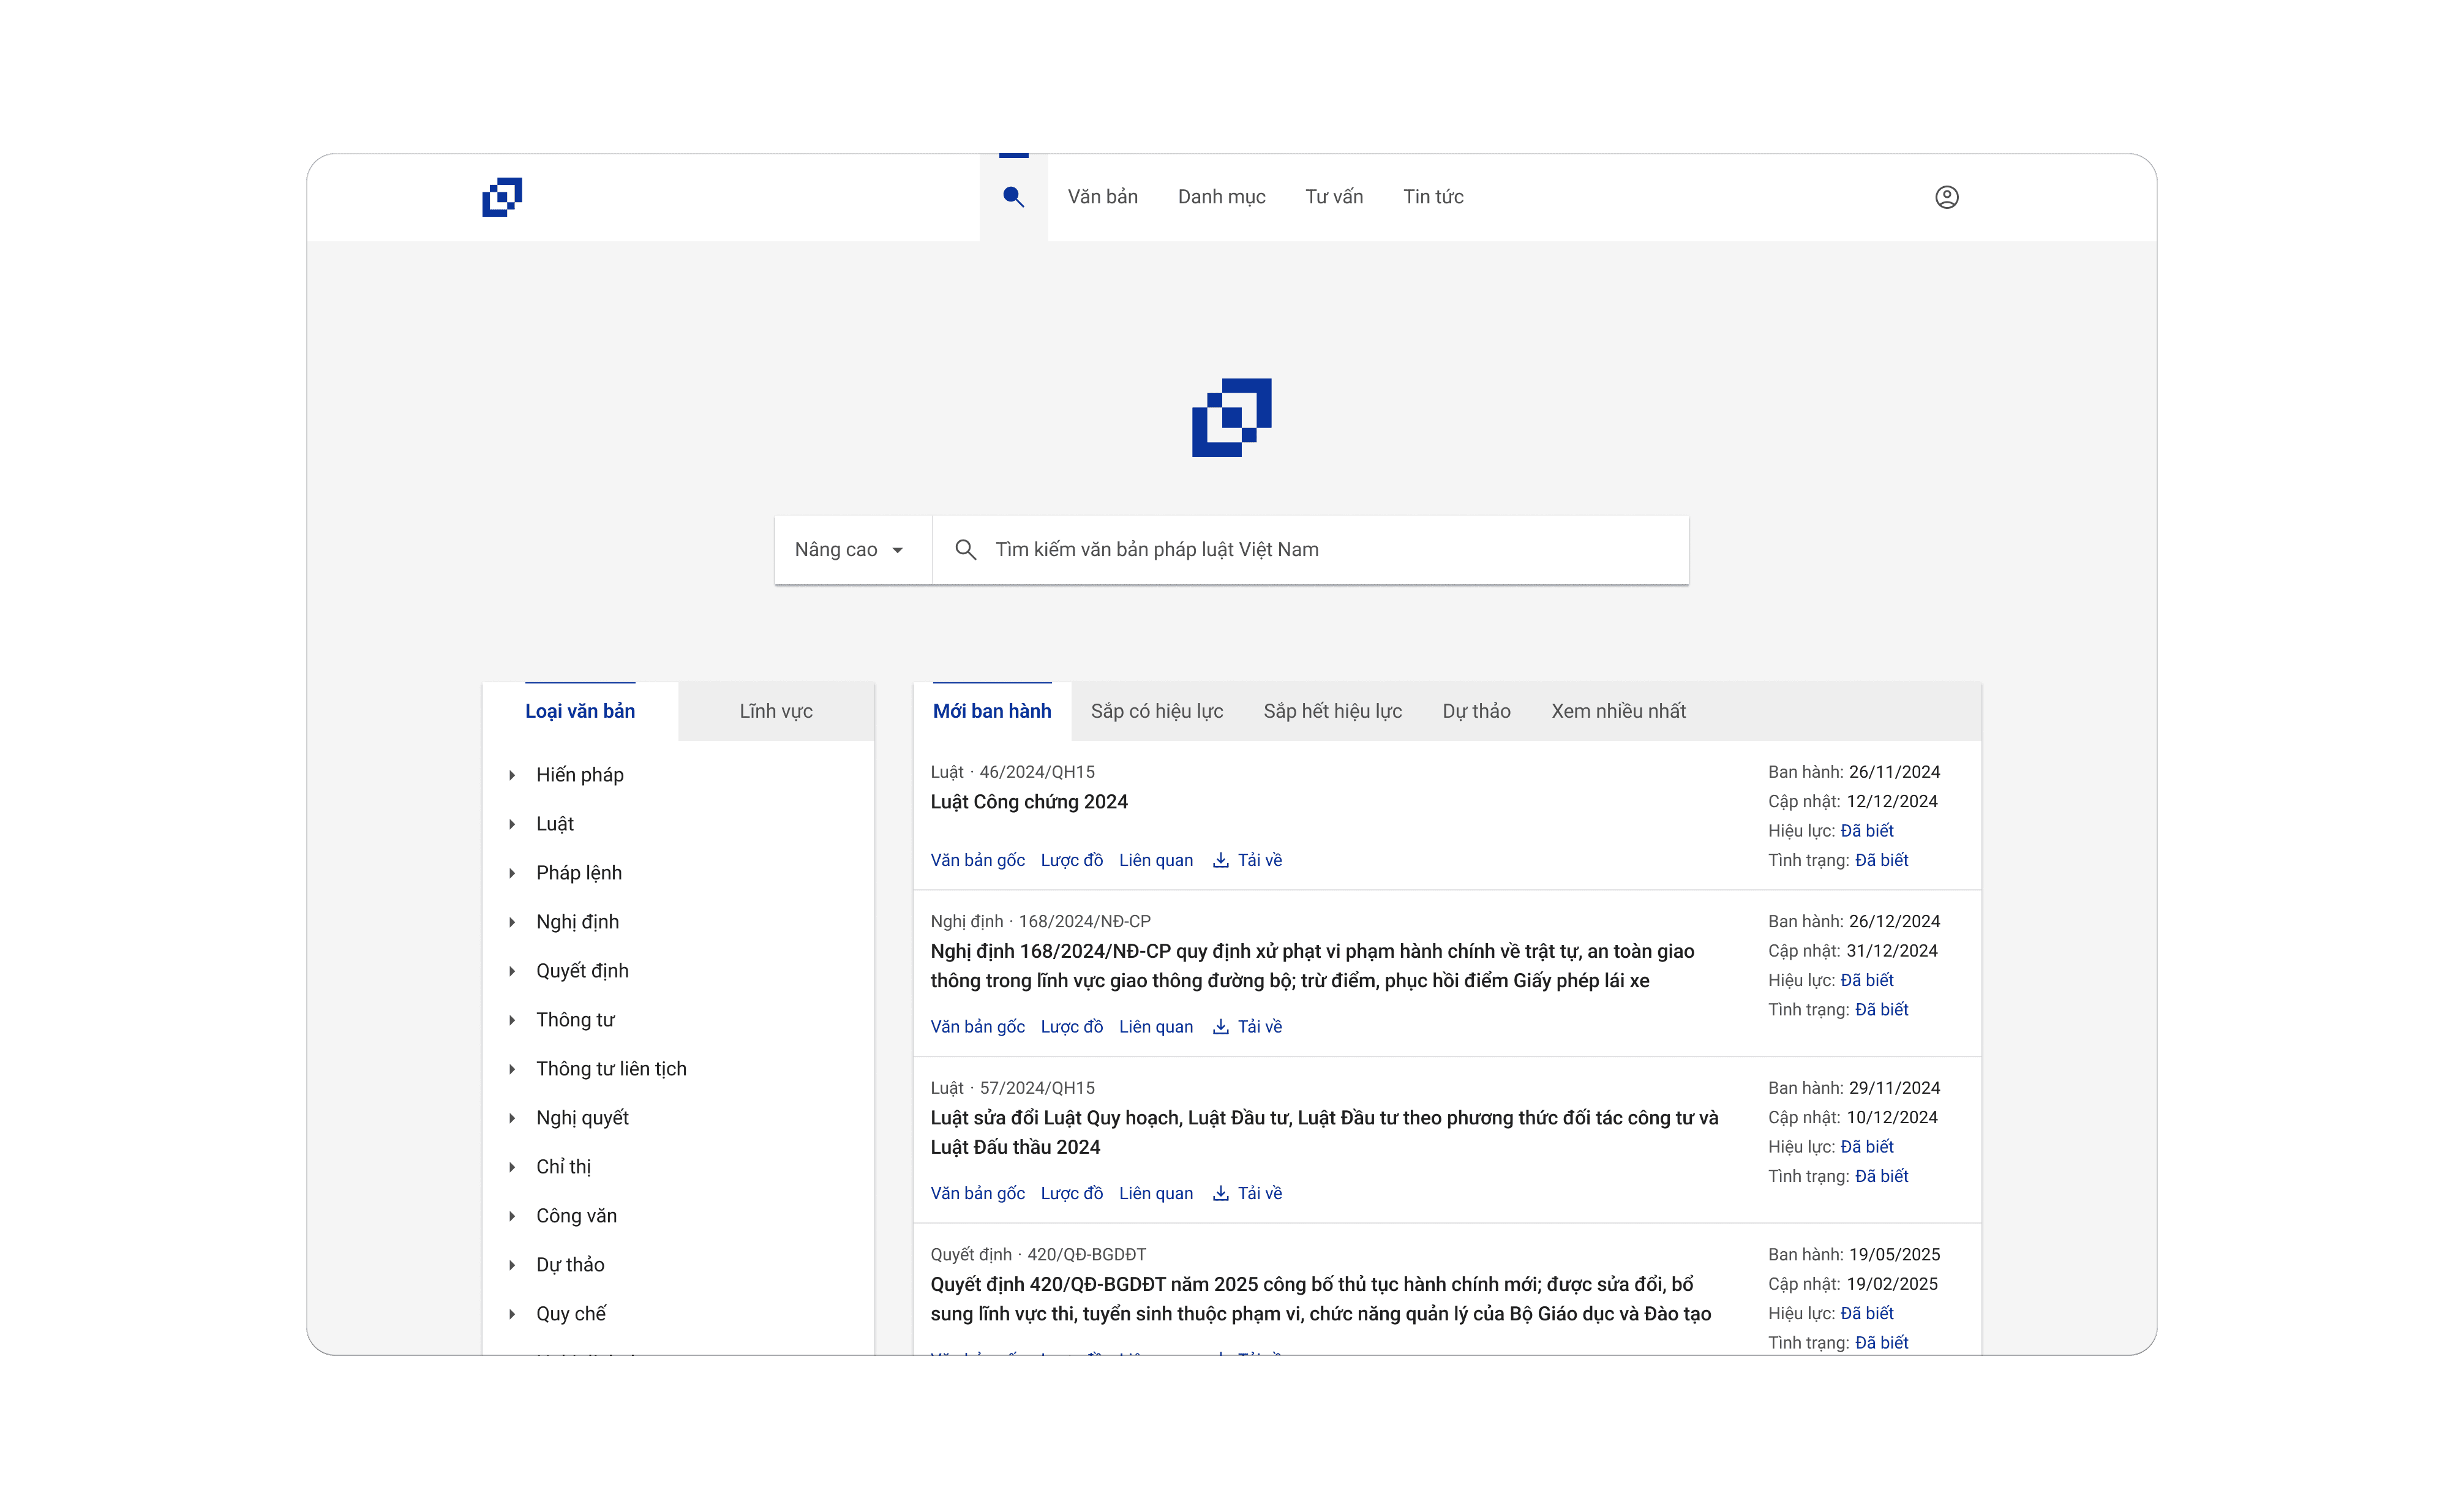Expand the Nghị định category arrow
This screenshot has height=1509, width=2464.
512,922
